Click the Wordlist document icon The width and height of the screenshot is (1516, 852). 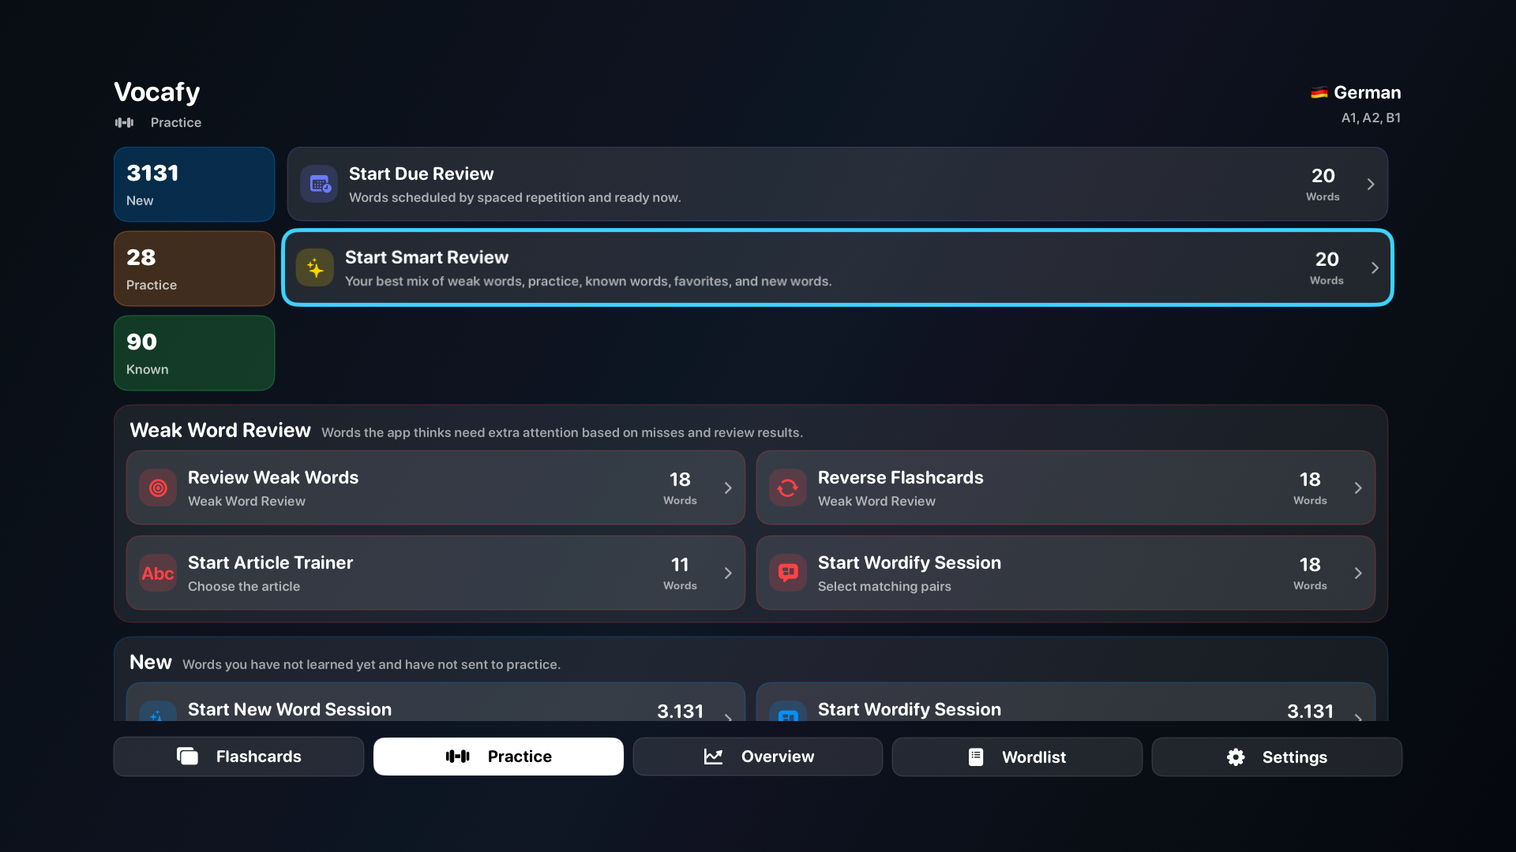[976, 757]
